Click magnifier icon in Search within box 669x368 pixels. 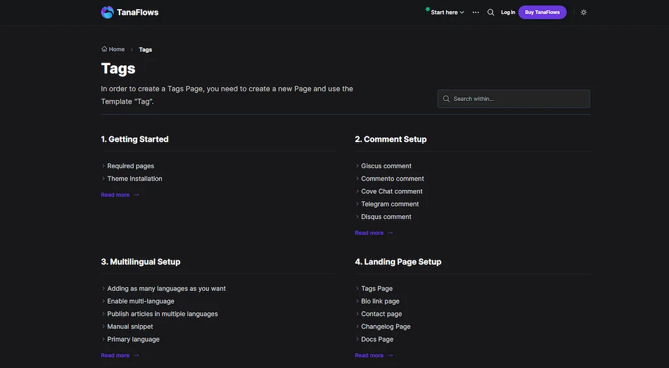(x=446, y=99)
